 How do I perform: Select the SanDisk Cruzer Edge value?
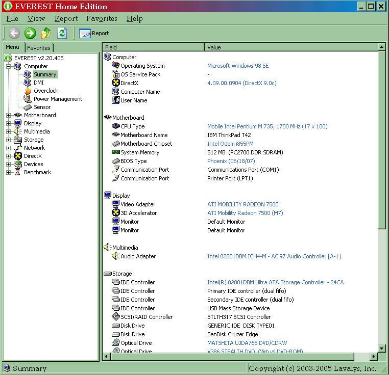pyautogui.click(x=233, y=334)
